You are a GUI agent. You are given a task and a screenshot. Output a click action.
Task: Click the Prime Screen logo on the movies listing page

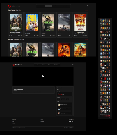14,6
